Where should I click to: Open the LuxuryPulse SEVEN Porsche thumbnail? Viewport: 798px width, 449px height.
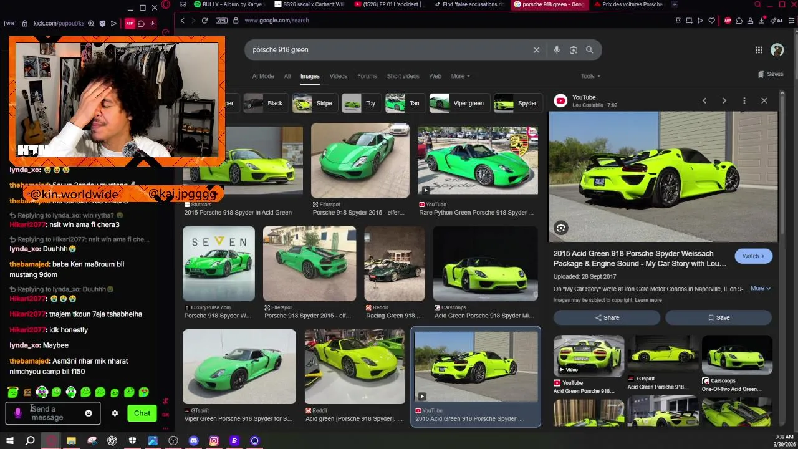click(x=219, y=264)
